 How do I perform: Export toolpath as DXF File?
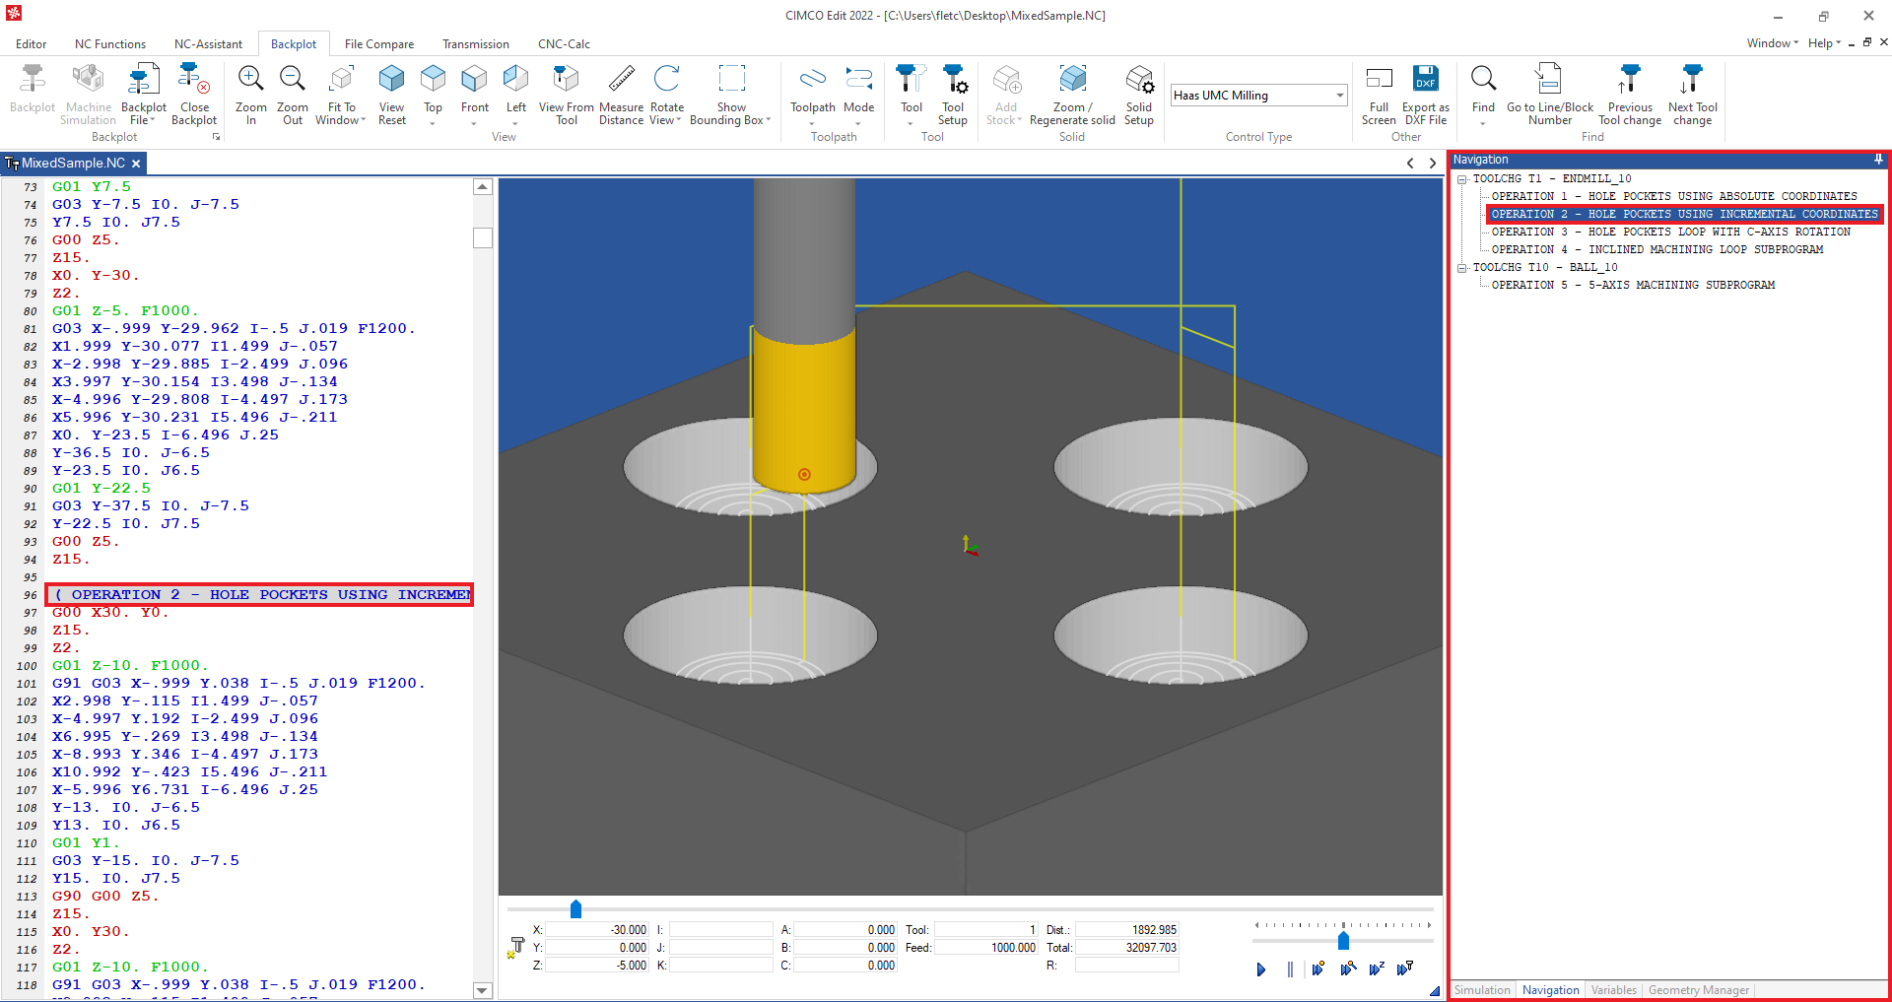click(x=1426, y=94)
